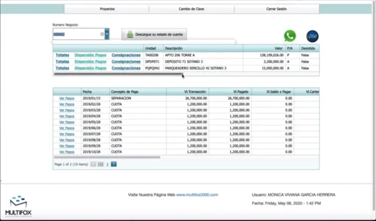The height and width of the screenshot is (221, 376).
Task: Click the Multifox logo
Action: click(18, 205)
